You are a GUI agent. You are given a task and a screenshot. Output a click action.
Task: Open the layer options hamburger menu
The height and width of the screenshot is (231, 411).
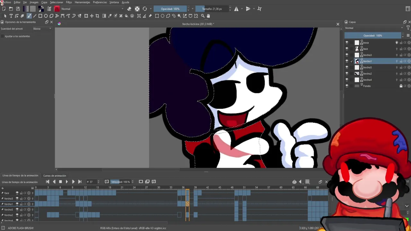[408, 36]
